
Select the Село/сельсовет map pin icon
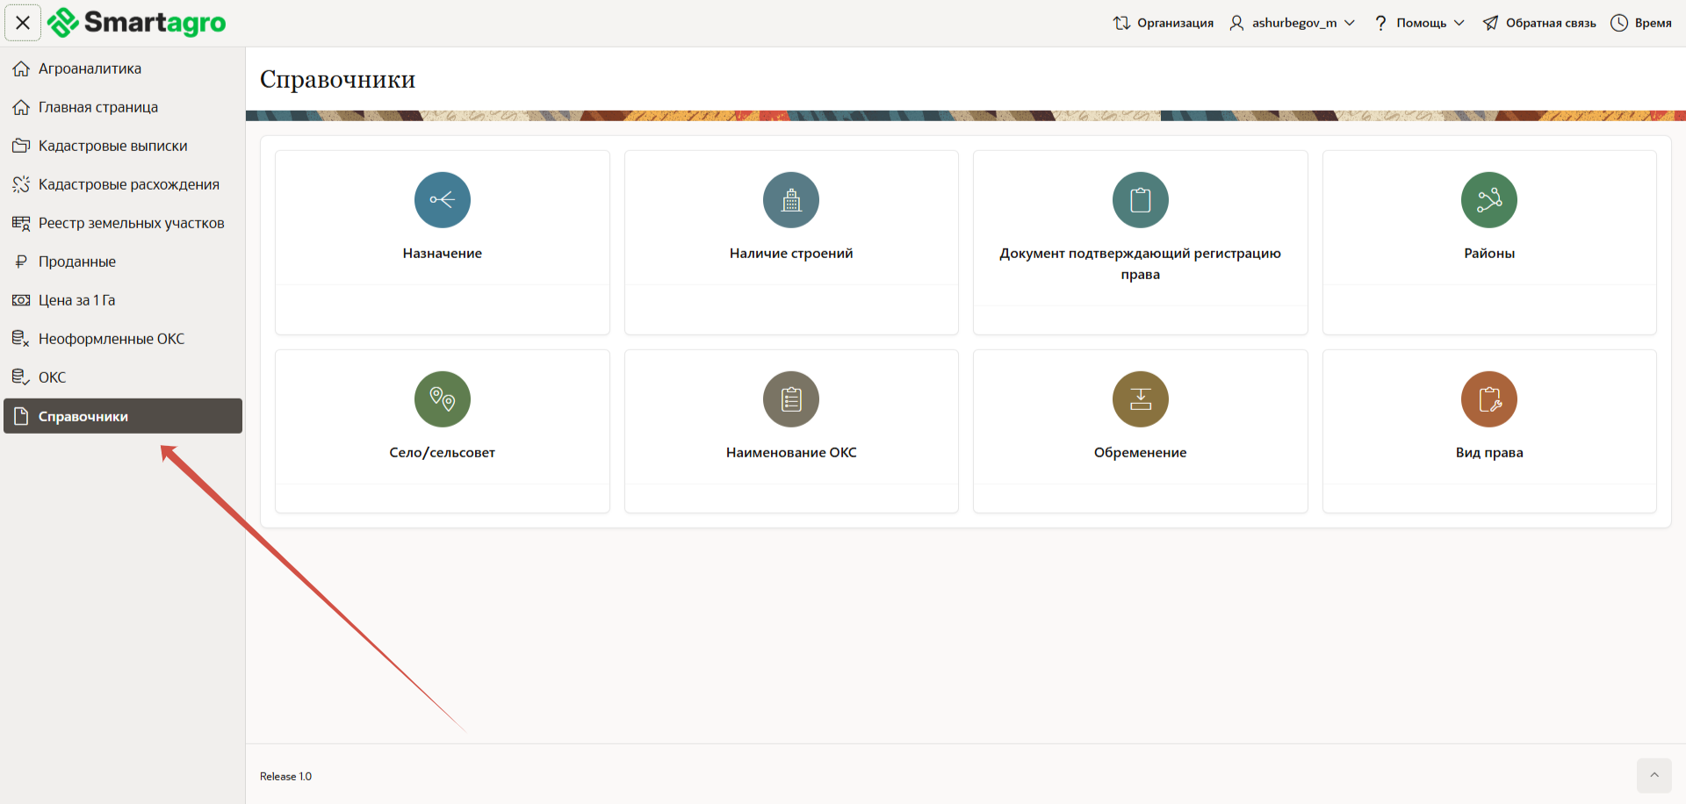coord(442,399)
